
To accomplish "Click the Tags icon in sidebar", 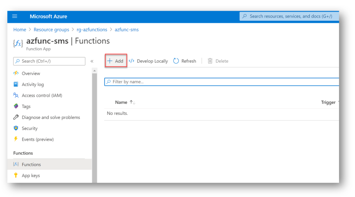I will pyautogui.click(x=16, y=106).
